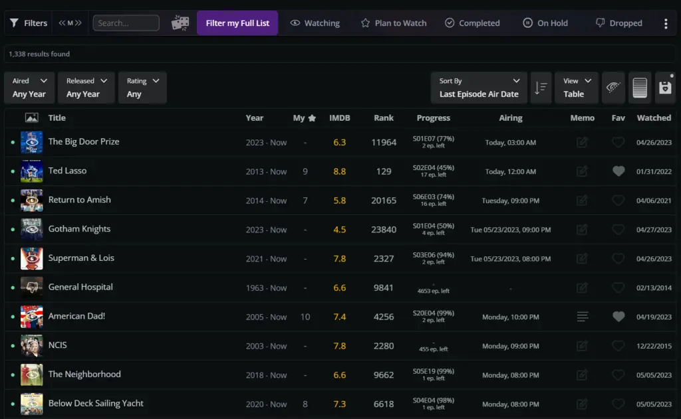681x419 pixels.
Task: Select the Watching tab
Action: click(315, 23)
